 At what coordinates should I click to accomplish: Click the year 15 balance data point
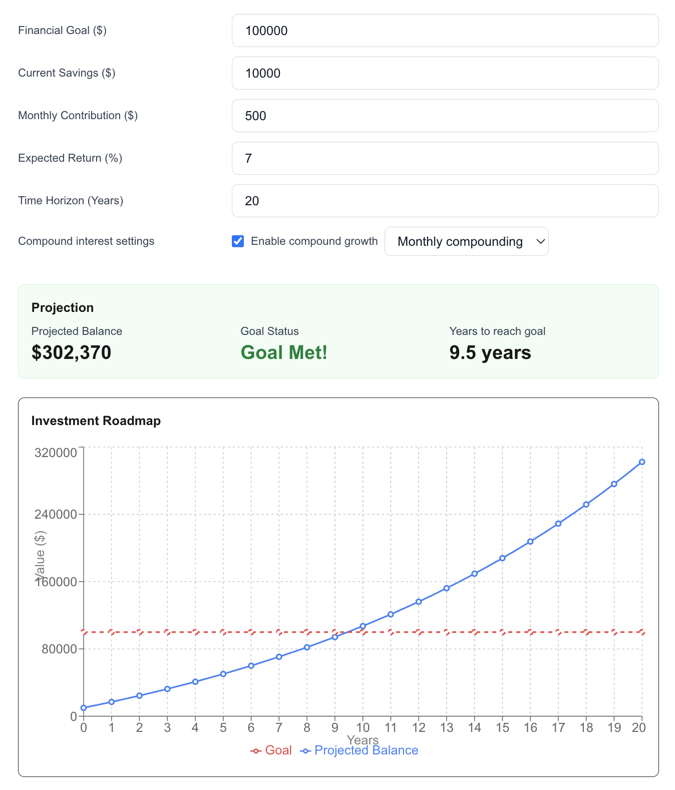502,558
